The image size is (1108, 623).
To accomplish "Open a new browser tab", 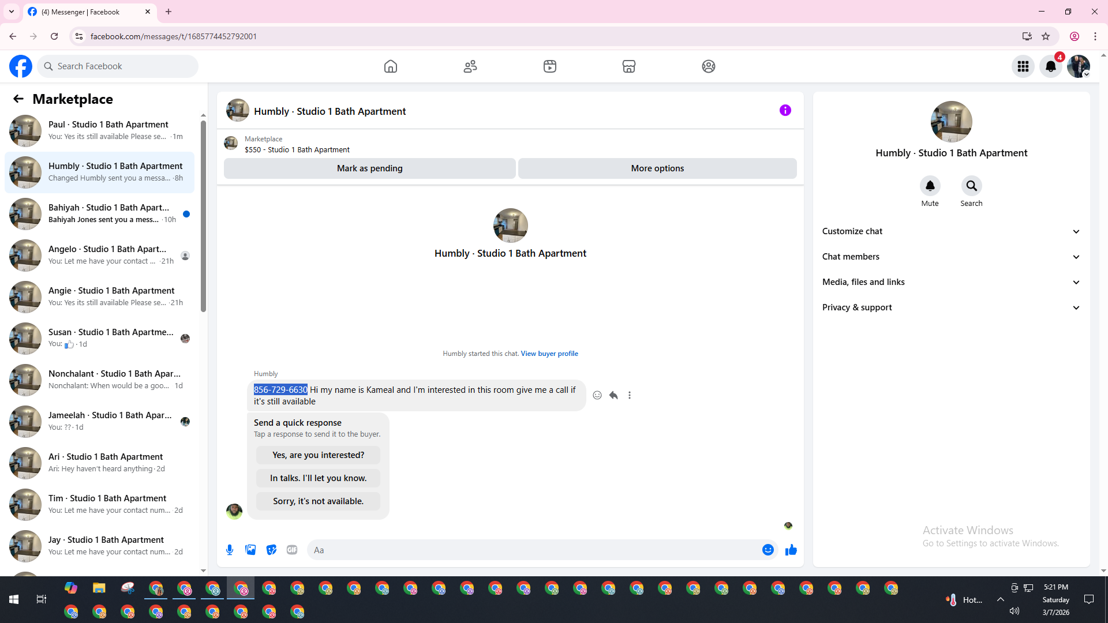I will [x=169, y=12].
